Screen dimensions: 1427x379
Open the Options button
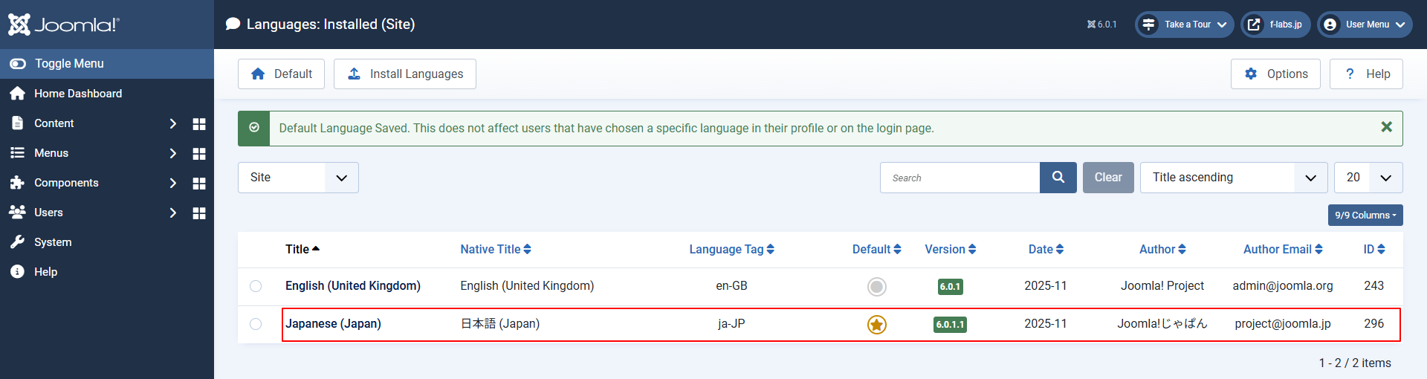1275,74
